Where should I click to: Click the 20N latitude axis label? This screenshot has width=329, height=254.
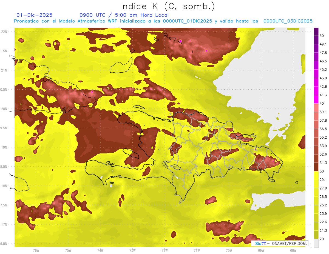5,109
